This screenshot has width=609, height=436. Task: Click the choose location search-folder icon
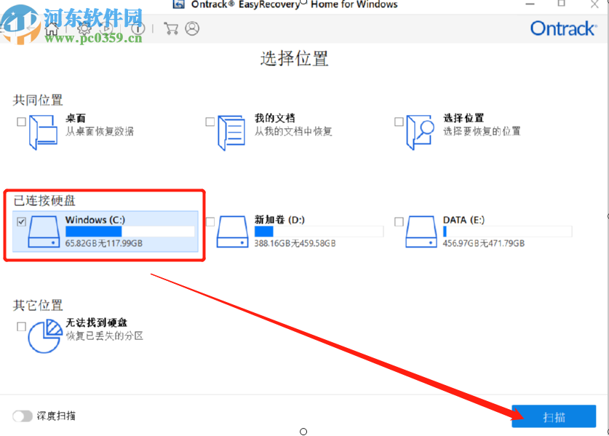point(420,132)
